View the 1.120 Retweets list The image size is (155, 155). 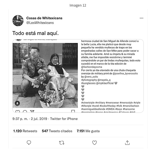25,131
